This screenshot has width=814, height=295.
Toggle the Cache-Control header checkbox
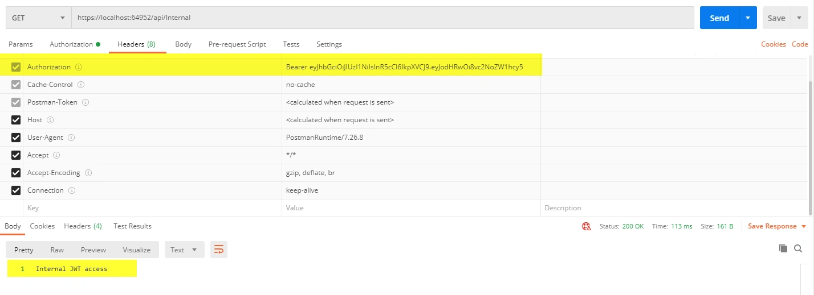click(16, 85)
